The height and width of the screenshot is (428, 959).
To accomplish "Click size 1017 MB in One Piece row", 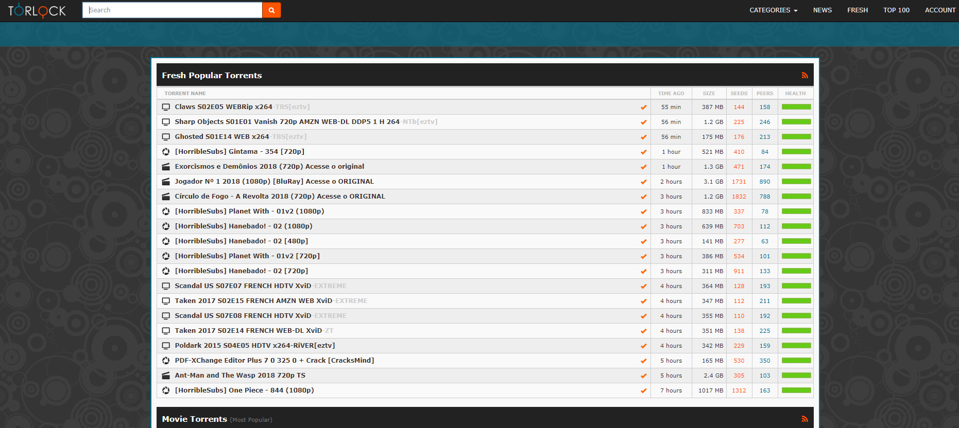I will point(711,390).
